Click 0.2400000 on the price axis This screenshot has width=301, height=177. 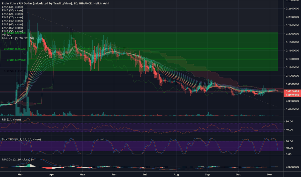pyautogui.click(x=292, y=17)
